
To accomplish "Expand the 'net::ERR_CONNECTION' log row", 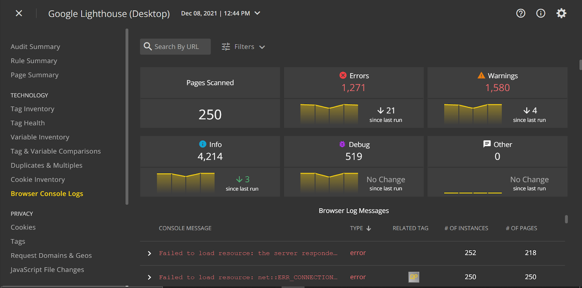I will click(x=149, y=277).
